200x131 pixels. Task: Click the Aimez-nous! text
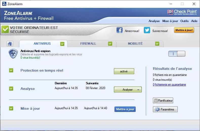coord(132,31)
